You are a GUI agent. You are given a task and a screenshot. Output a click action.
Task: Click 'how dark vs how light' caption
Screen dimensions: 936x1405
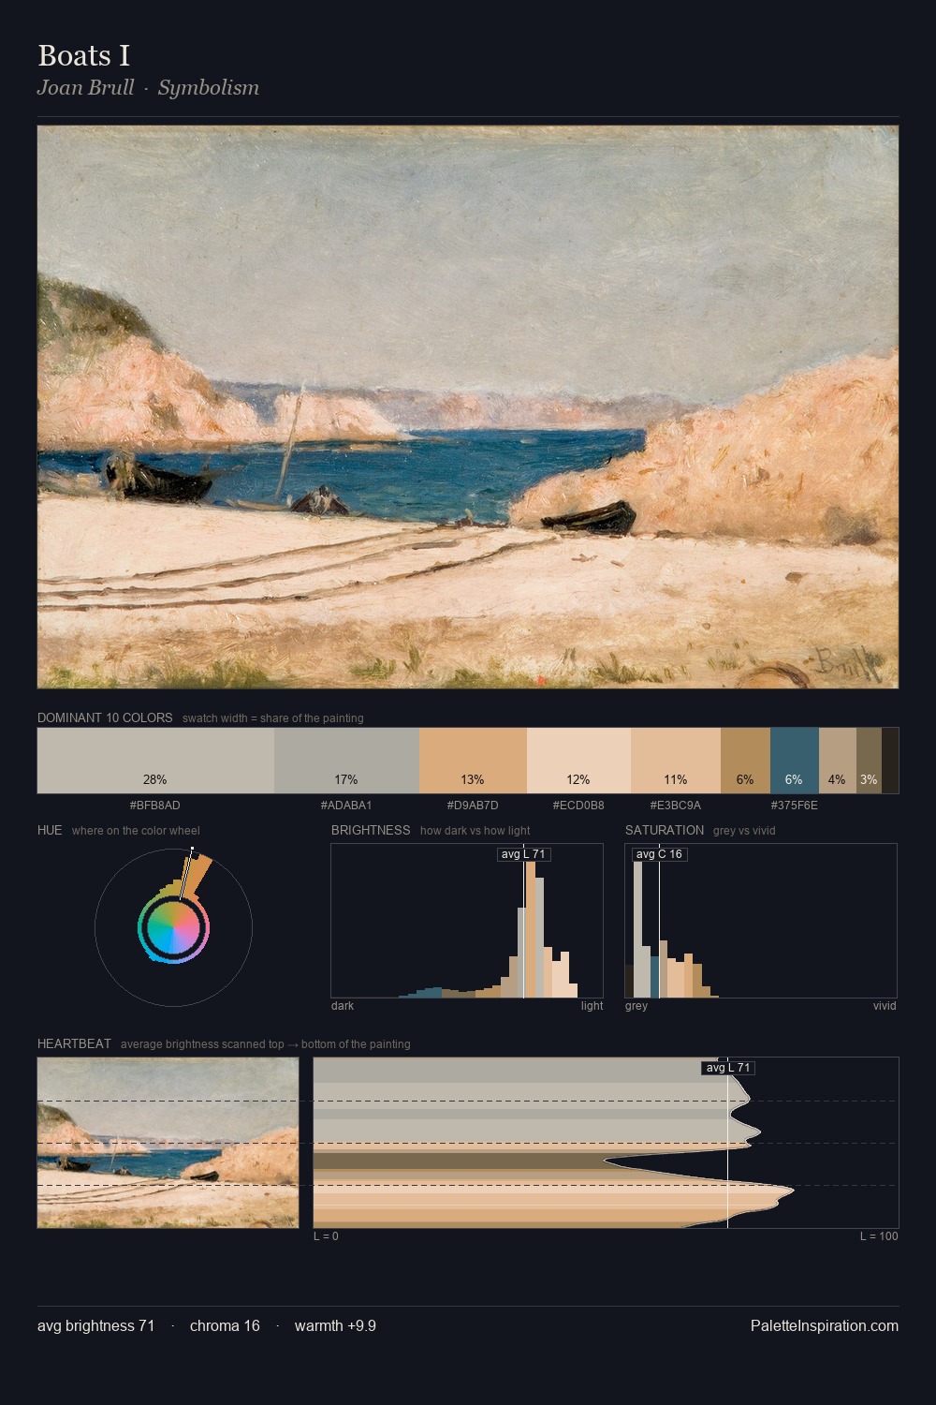pos(475,831)
